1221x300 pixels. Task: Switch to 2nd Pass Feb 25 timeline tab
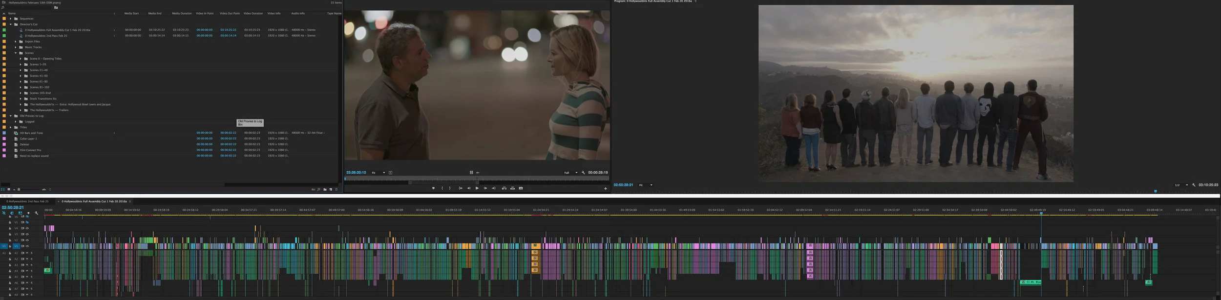pyautogui.click(x=27, y=201)
